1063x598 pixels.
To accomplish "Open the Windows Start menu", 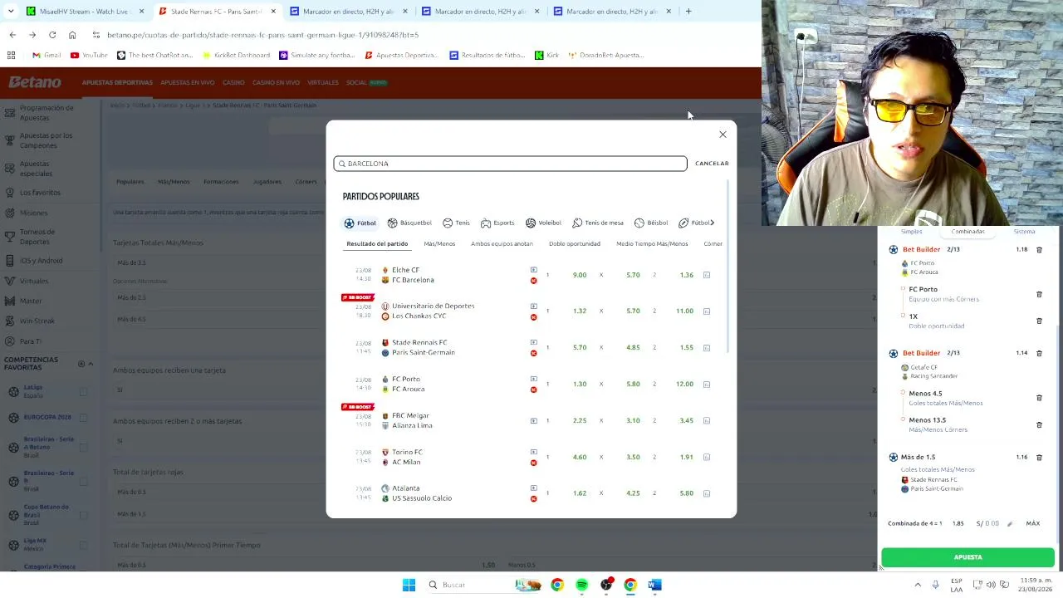I will [x=409, y=585].
